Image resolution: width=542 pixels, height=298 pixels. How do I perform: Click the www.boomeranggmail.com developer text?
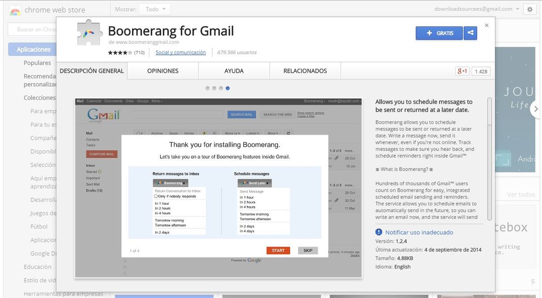[147, 42]
